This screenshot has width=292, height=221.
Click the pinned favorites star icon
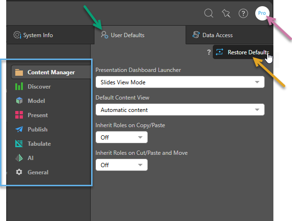click(x=226, y=13)
